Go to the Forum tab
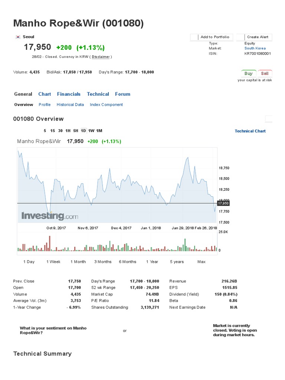Viewport: 285px width, 380px height. pos(122,94)
